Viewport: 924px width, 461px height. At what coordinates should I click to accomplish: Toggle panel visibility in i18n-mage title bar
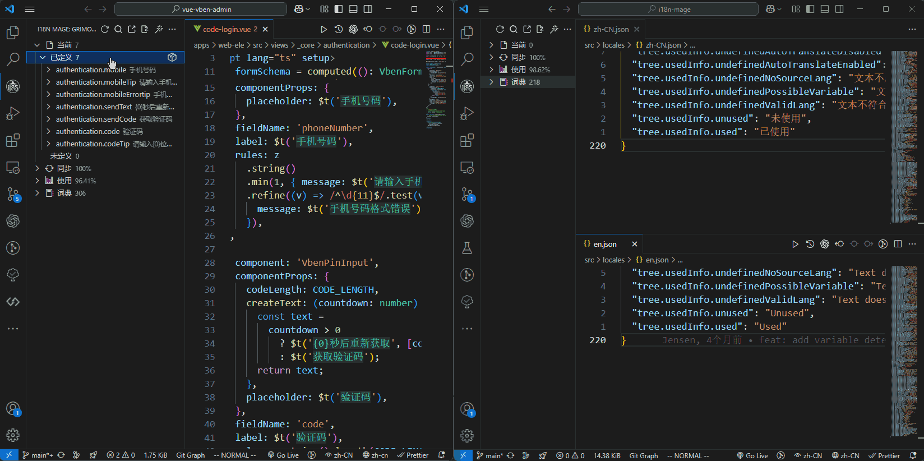click(x=825, y=9)
